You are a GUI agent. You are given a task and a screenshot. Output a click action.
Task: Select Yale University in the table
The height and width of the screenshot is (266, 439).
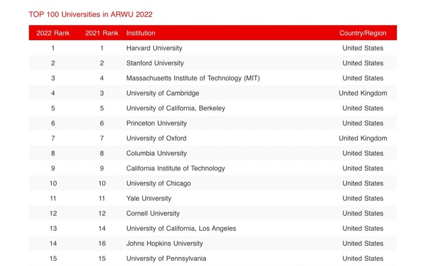[149, 199]
